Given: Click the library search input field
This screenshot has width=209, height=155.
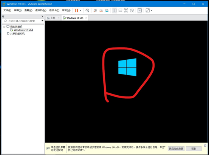Looking at the screenshot, I should click(22, 21).
